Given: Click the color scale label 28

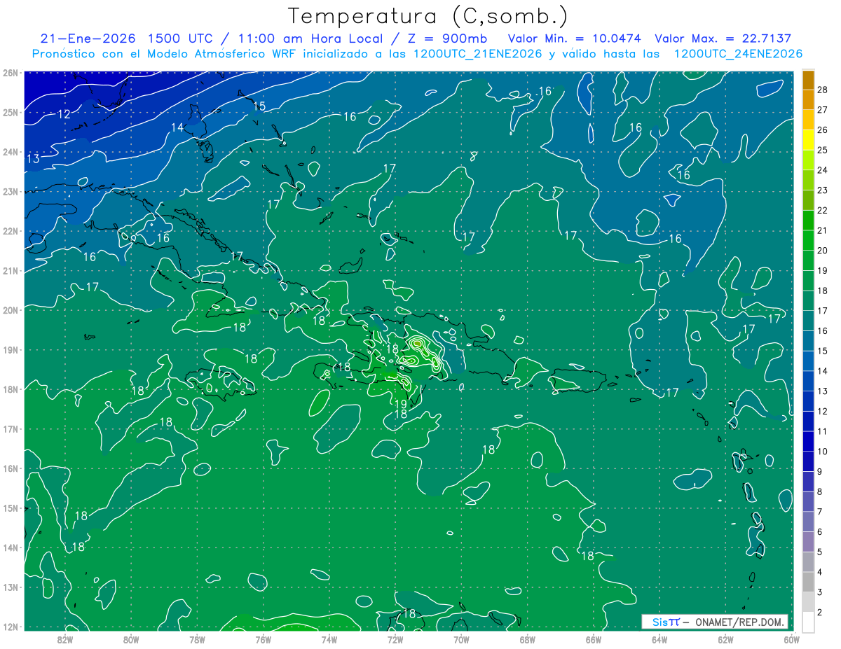Looking at the screenshot, I should (822, 90).
